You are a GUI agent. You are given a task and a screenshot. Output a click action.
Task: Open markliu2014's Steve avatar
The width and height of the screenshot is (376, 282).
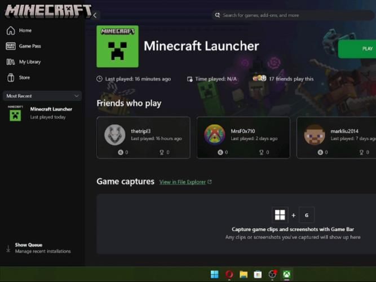click(x=315, y=135)
